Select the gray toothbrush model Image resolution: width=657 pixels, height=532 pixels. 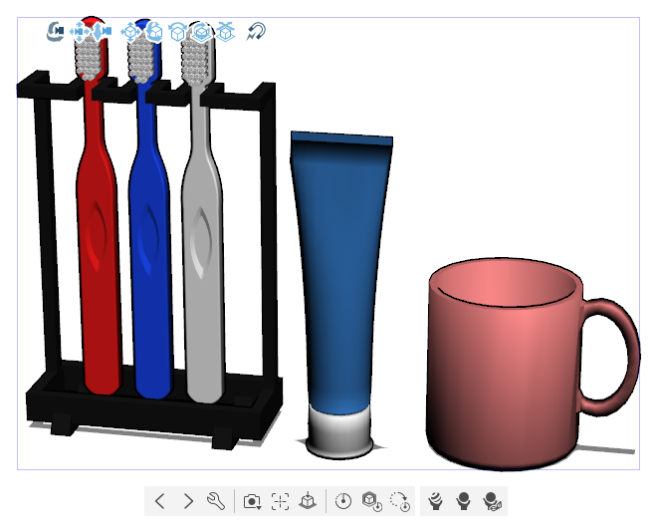point(203,251)
